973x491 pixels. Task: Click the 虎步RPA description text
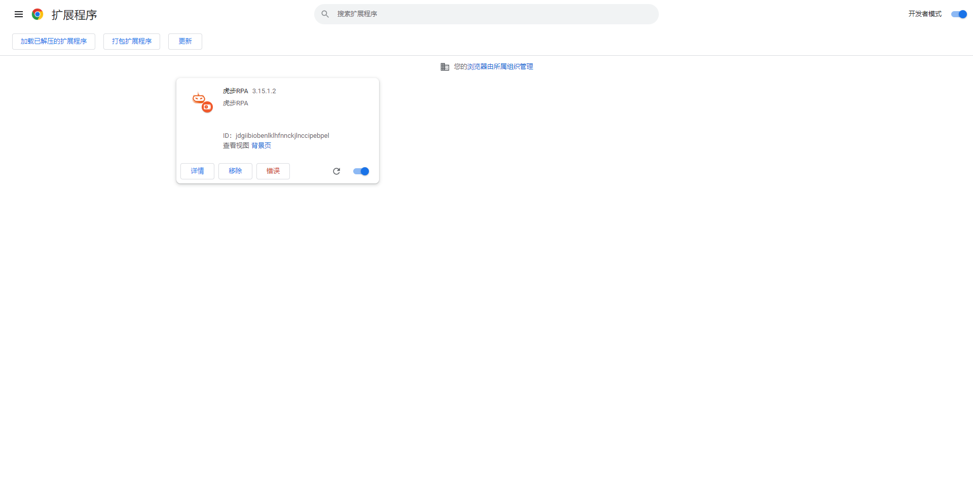[x=236, y=103]
